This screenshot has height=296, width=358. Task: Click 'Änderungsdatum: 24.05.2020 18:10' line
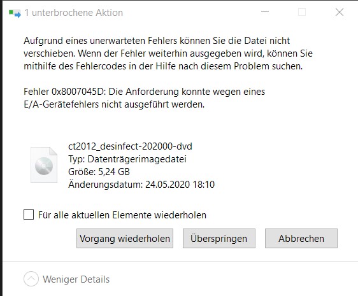141,185
